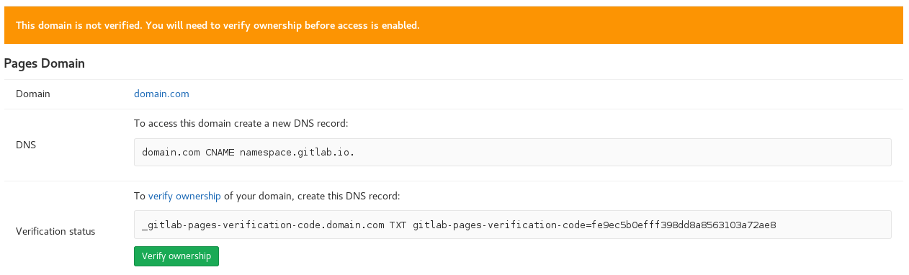Click the fe9ec5b0efff verification hash value
This screenshot has height=275, width=909.
pos(684,225)
